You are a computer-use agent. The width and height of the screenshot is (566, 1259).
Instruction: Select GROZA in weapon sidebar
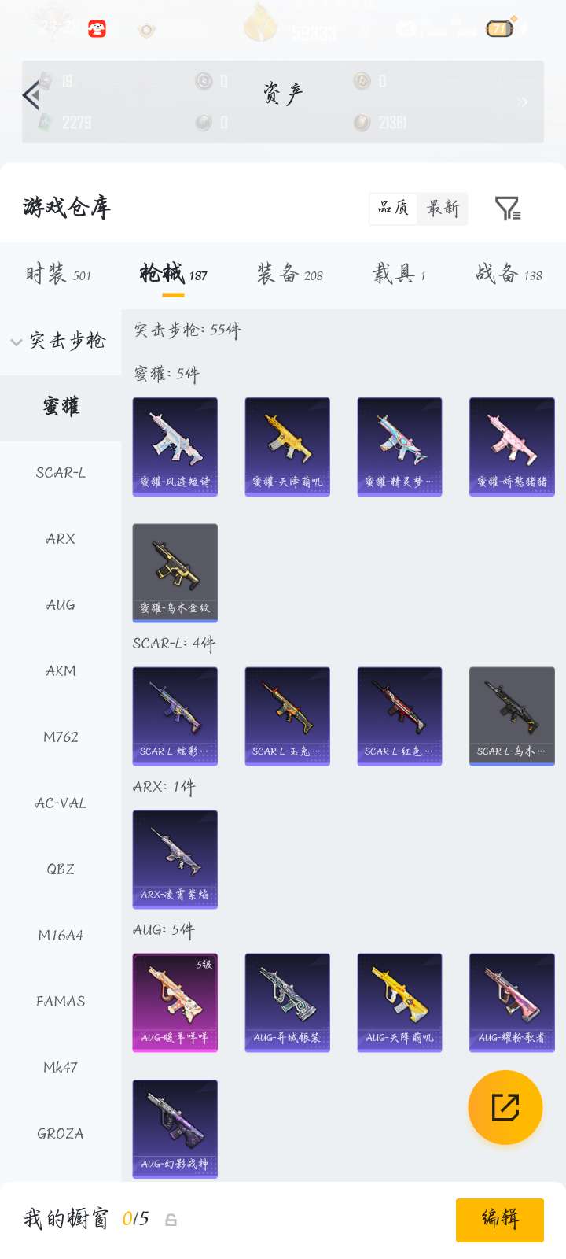coord(61,1134)
